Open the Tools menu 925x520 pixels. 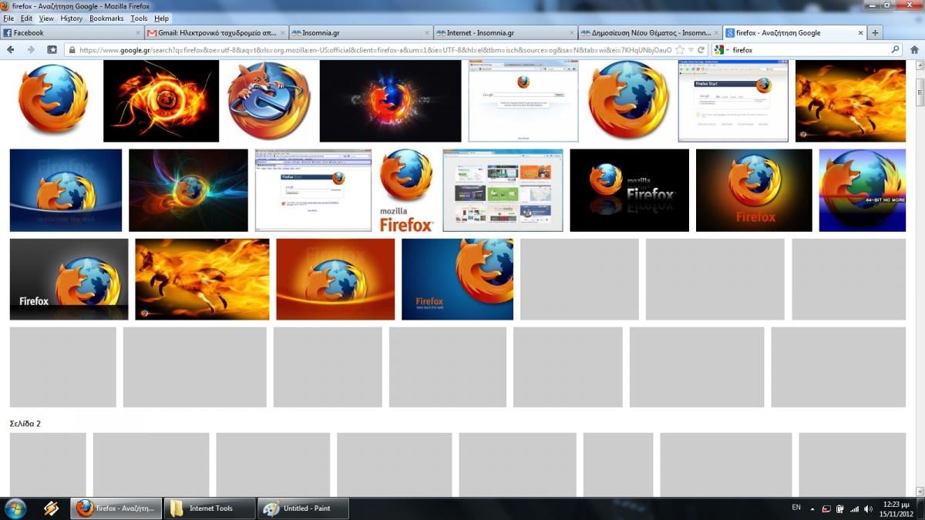pyautogui.click(x=139, y=18)
